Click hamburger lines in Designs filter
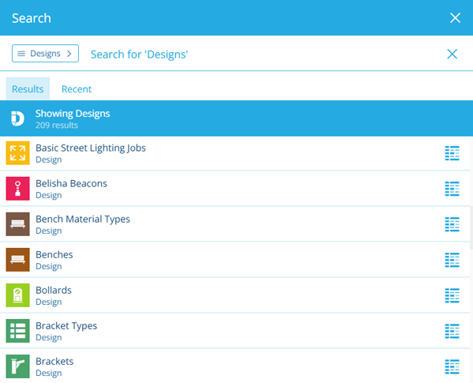The width and height of the screenshot is (473, 383). pos(21,54)
